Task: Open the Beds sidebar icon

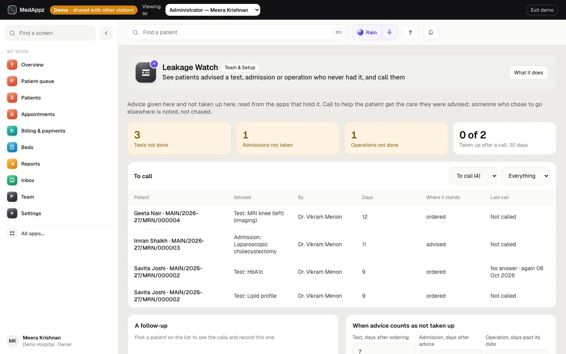Action: [12, 147]
